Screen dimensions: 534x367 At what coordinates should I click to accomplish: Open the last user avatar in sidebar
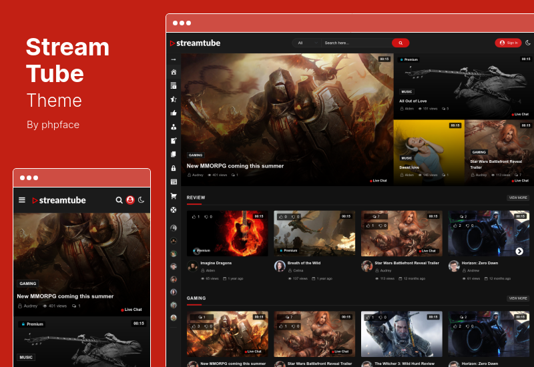[x=174, y=318]
